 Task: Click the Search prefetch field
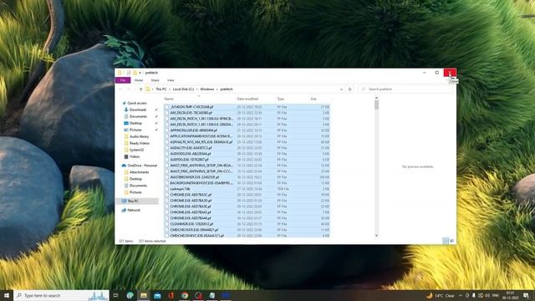(x=405, y=89)
